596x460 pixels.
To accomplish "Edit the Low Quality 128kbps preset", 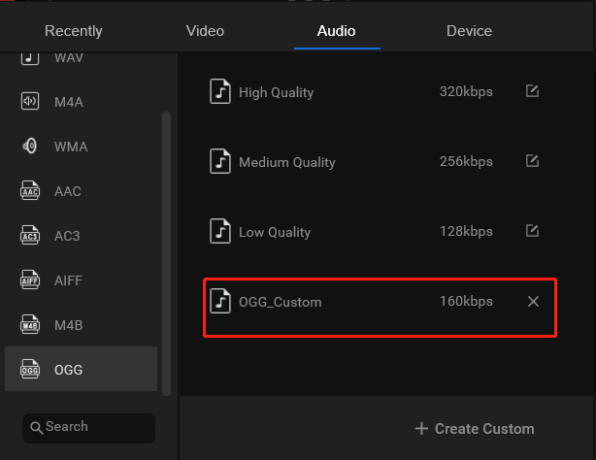I will (x=532, y=231).
